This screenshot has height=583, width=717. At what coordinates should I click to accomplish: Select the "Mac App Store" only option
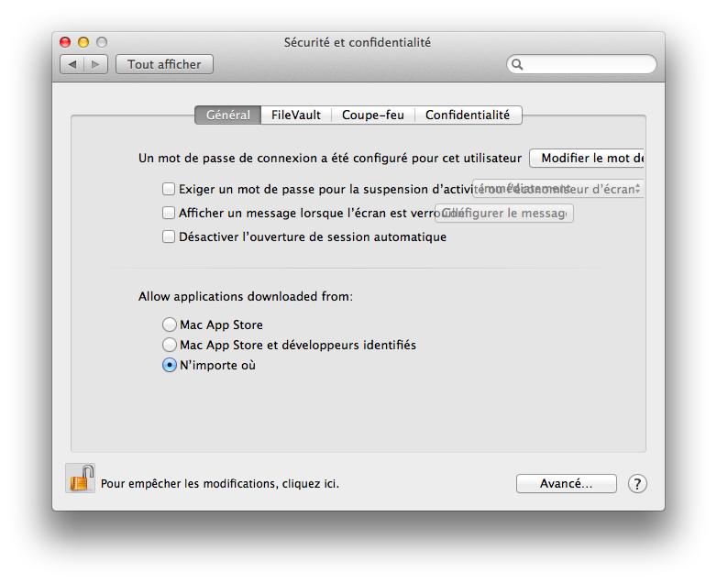pyautogui.click(x=169, y=324)
